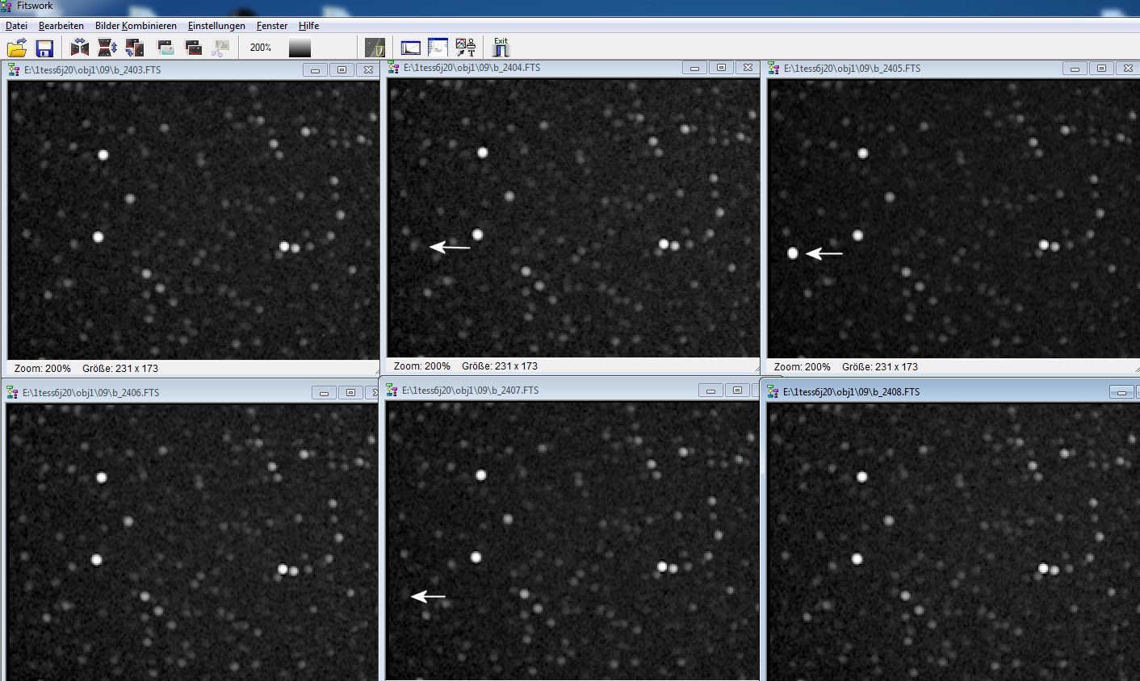Click the open file folder icon

[17, 48]
